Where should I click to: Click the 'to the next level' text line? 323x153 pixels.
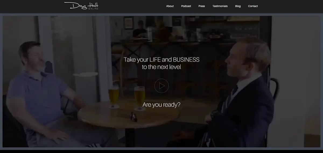[161, 67]
